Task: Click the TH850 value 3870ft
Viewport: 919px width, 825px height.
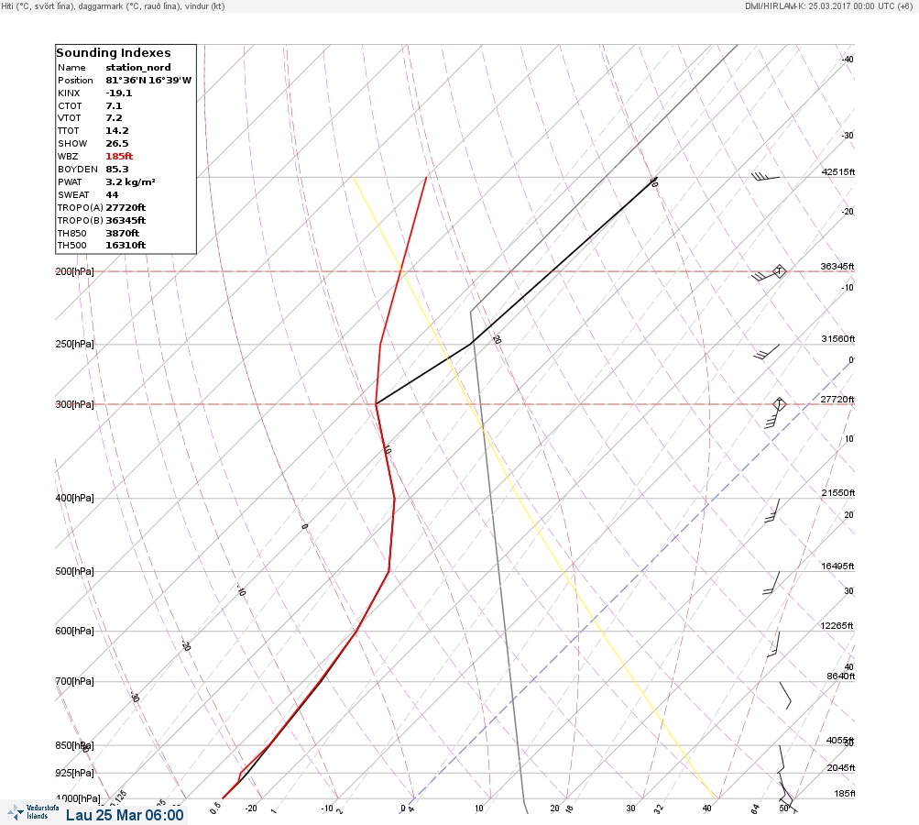Action: coord(123,234)
